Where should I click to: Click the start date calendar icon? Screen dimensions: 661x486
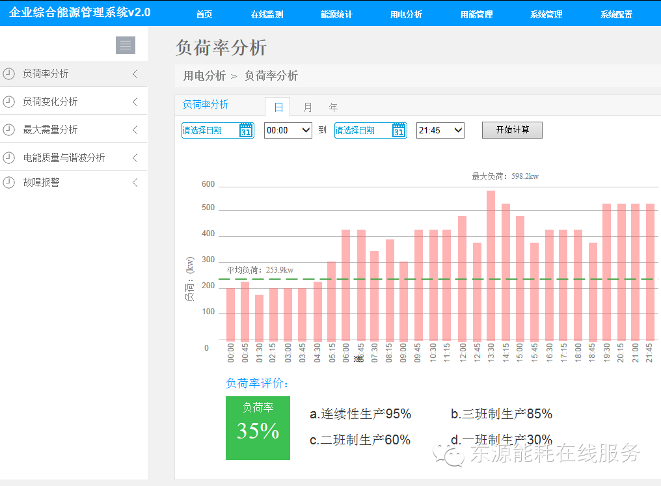tap(246, 130)
